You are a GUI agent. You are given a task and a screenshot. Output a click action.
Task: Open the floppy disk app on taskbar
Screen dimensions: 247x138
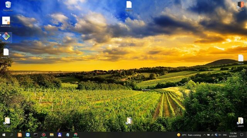click(x=60, y=135)
